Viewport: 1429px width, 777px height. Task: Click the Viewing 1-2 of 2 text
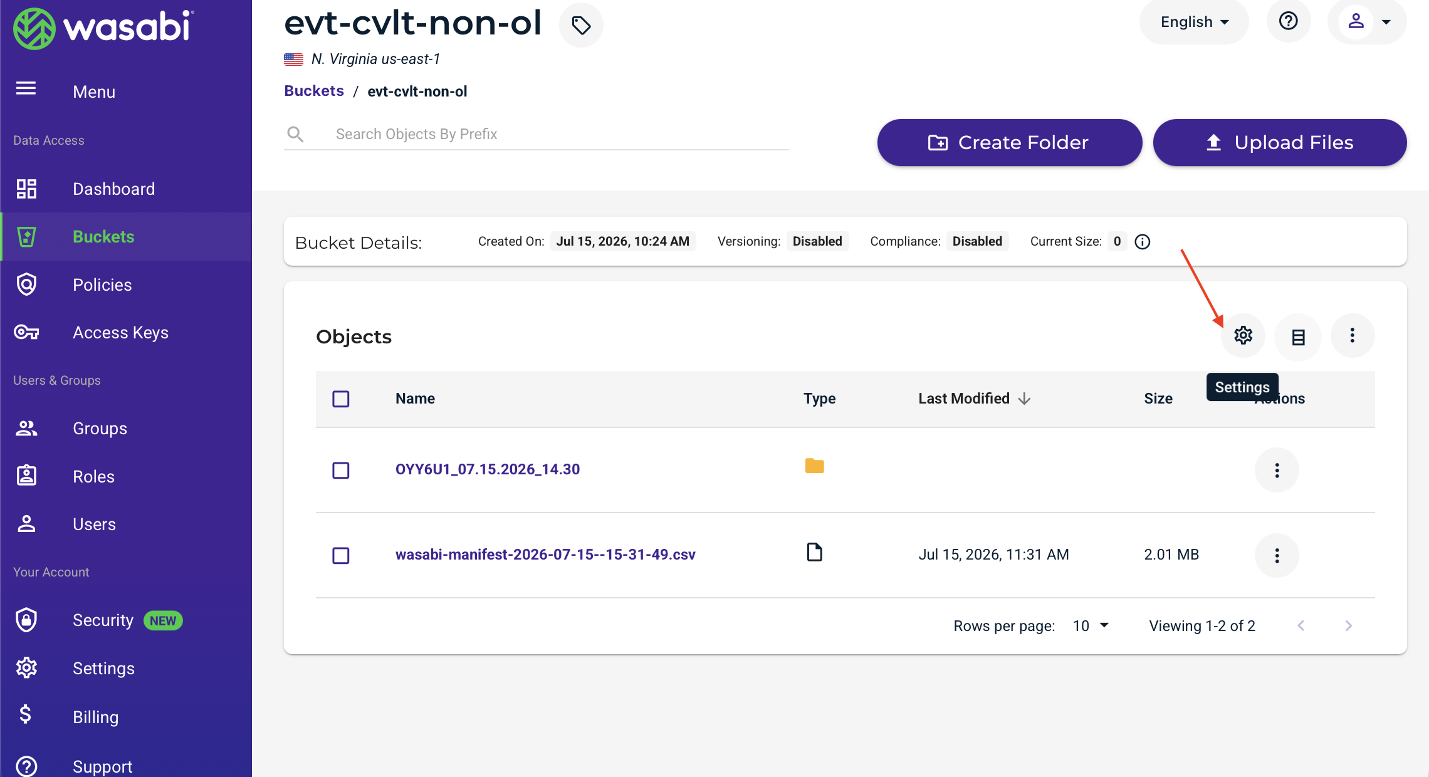click(1202, 626)
